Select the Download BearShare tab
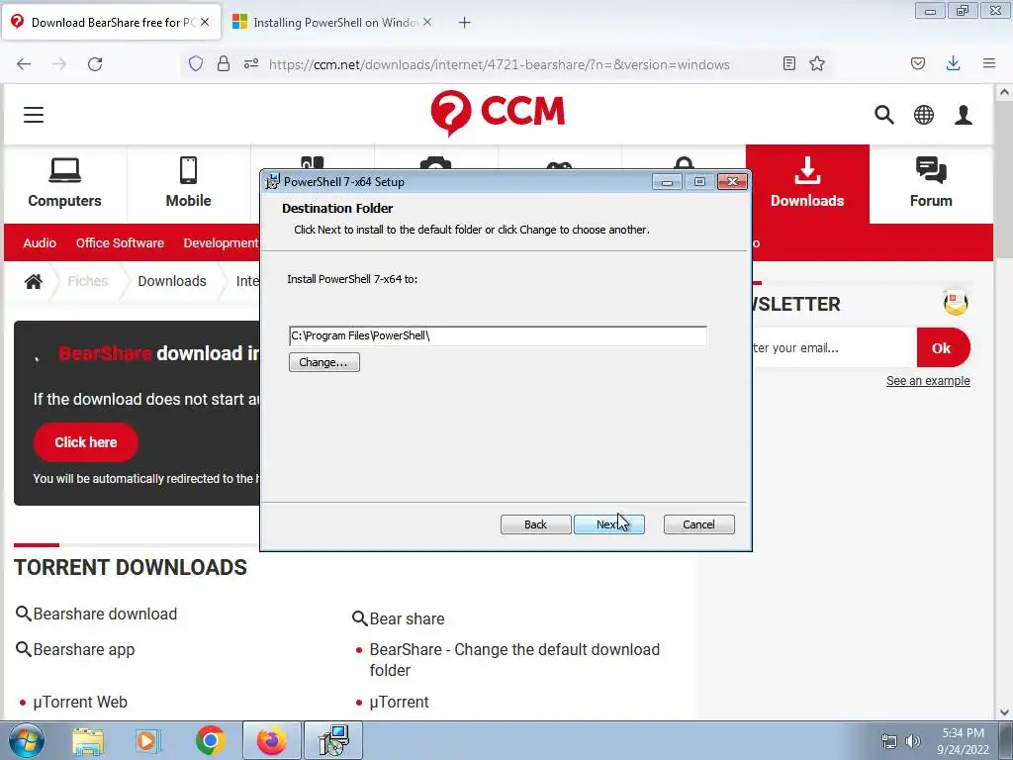This screenshot has width=1013, height=760. (x=113, y=23)
